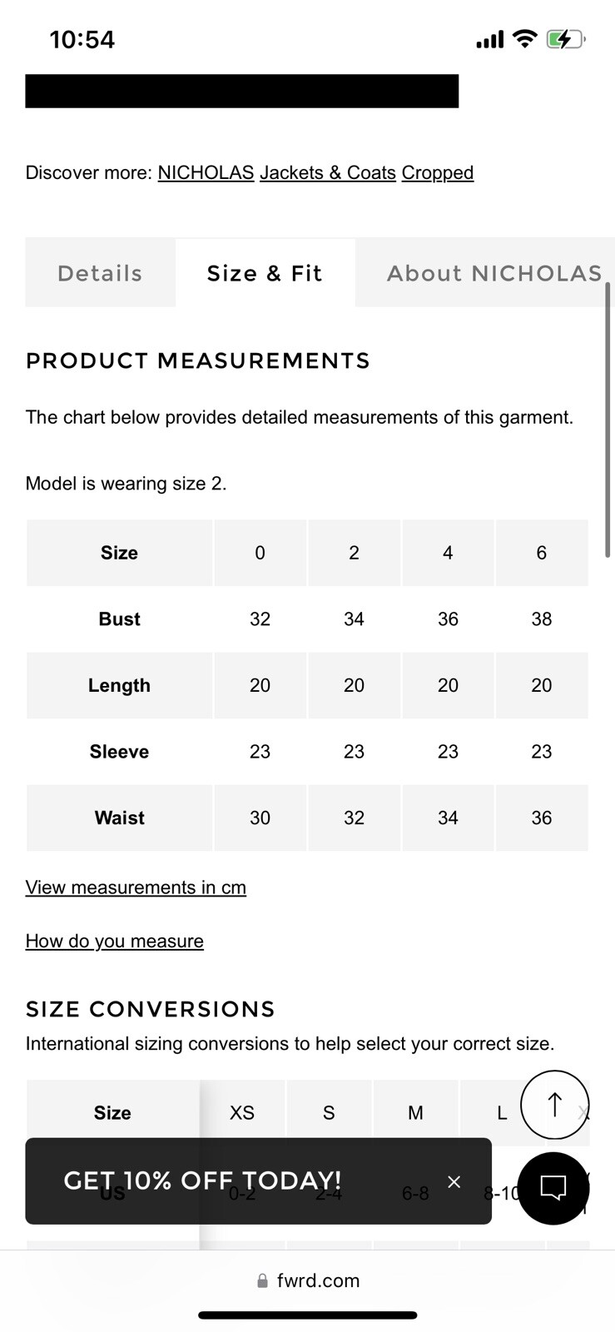
Task: Open the About NICHOLAS tab
Action: coord(494,273)
